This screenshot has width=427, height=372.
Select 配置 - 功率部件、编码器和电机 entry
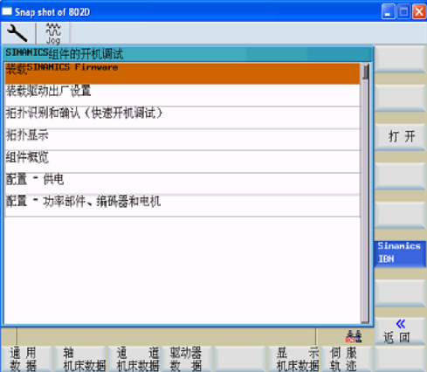pos(183,206)
